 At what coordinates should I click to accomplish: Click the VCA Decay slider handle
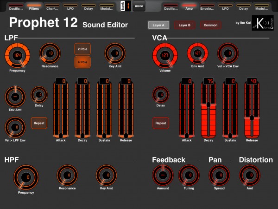(x=208, y=104)
